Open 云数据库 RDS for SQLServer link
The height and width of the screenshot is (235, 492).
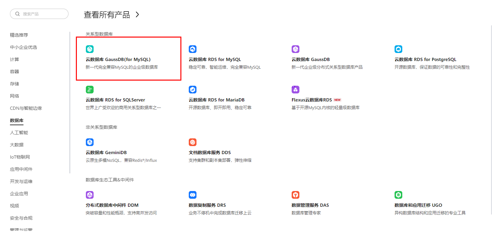click(x=115, y=100)
